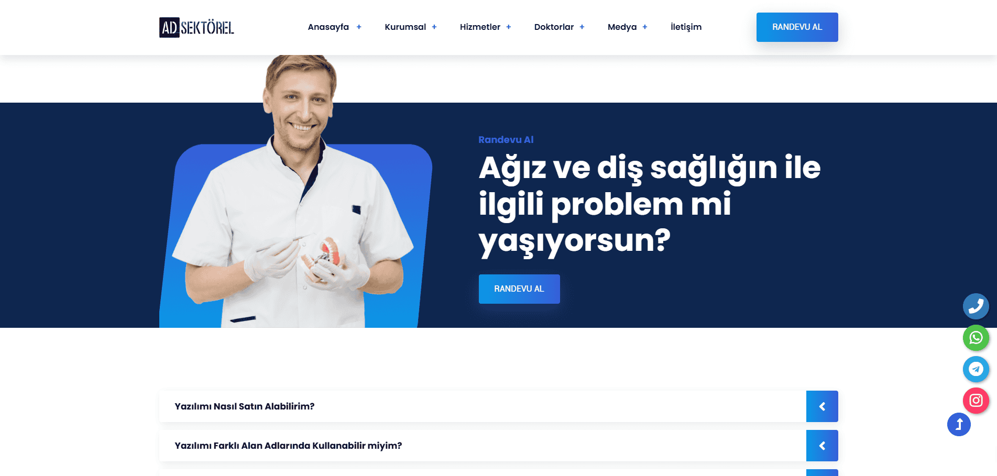Expand the Doktorlar plus icon
The height and width of the screenshot is (476, 997).
[582, 27]
